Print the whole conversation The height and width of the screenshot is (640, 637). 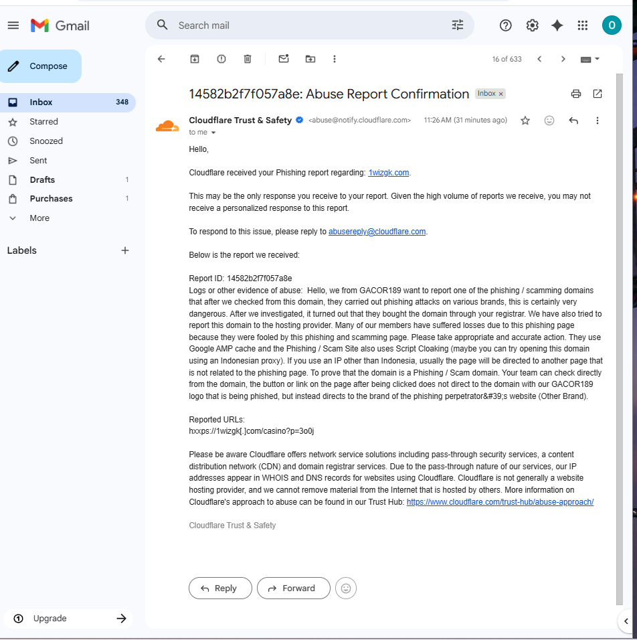point(576,94)
